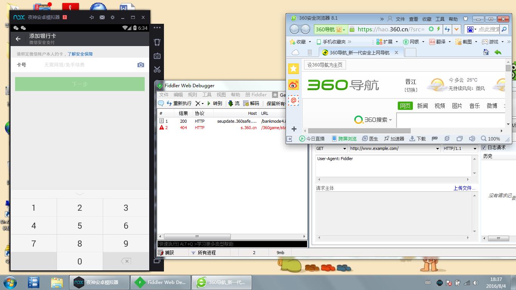Toggle the 日志请求 checkbox
This screenshot has height=290, width=516.
coord(484,148)
